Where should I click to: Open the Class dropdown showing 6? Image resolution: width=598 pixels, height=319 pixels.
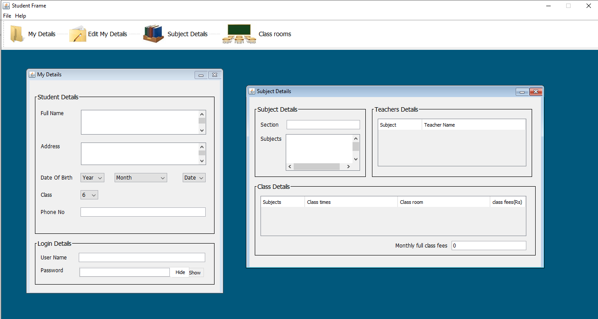pos(89,195)
